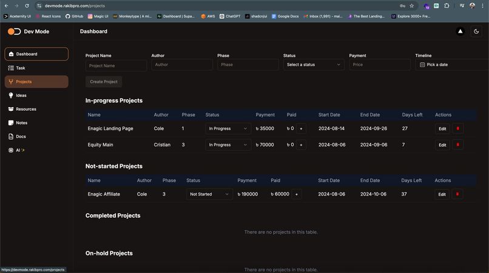This screenshot has height=273, width=489.
Task: Delete the Enagic Landing Page project
Action: click(x=458, y=128)
